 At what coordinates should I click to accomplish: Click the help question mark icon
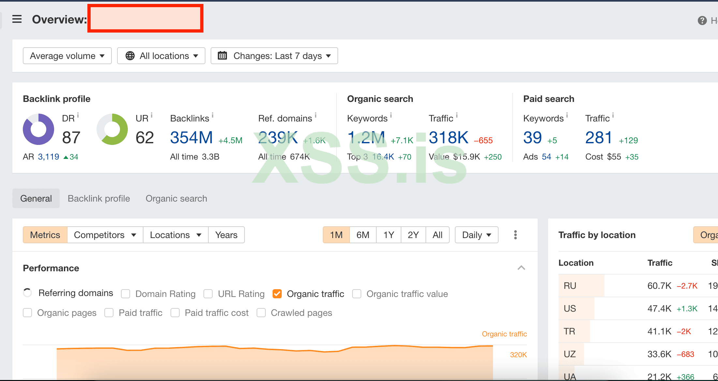(702, 21)
